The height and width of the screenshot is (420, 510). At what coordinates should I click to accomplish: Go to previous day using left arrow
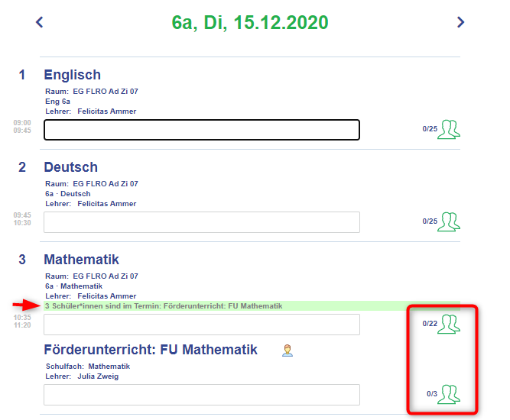[39, 22]
